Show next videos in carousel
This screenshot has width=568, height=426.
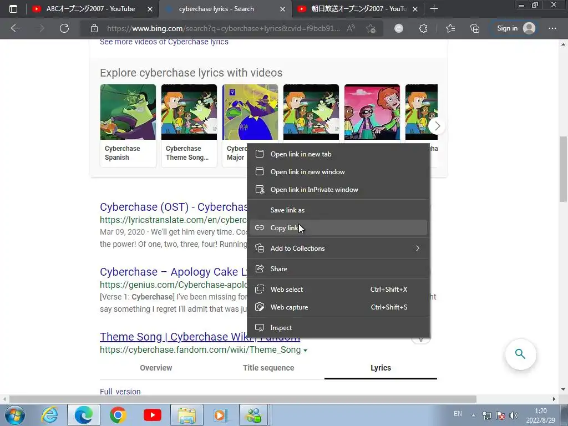(437, 126)
